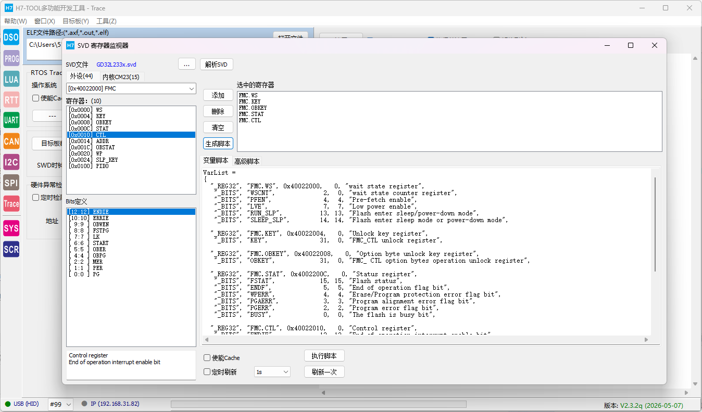Screen dimensions: 702x412
Task: Click the GD32L233x.svd file name
Action: pos(116,65)
